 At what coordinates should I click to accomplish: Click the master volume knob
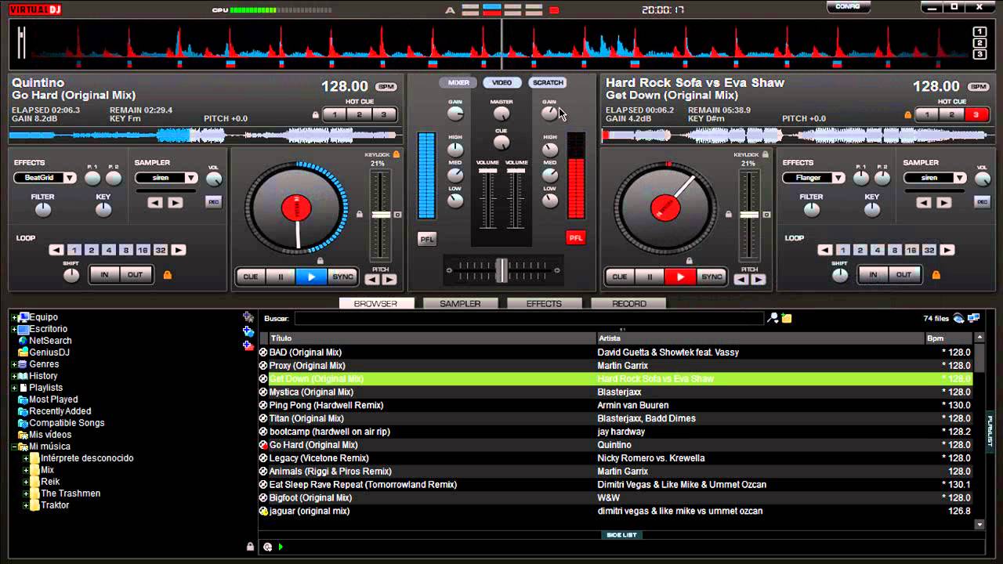pyautogui.click(x=501, y=114)
